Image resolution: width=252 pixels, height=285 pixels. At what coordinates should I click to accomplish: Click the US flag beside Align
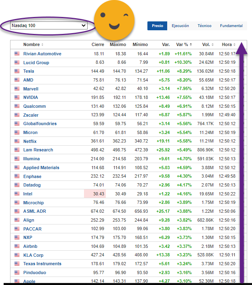pyautogui.click(x=17, y=220)
